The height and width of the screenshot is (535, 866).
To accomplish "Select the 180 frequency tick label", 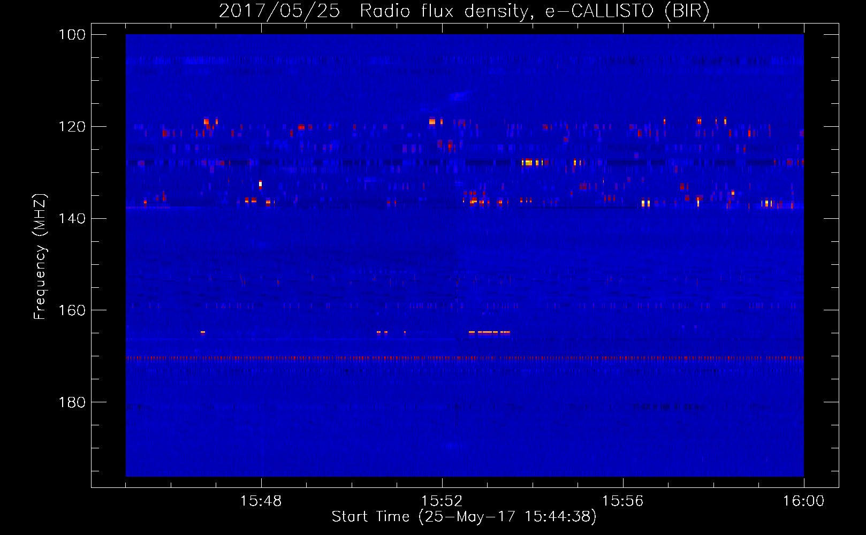I will click(x=72, y=402).
